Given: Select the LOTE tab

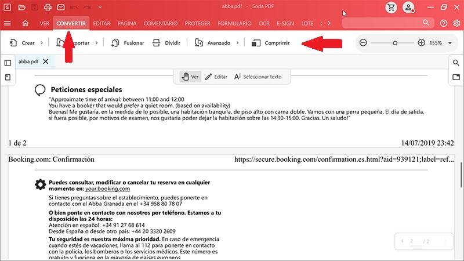Looking at the screenshot, I should pyautogui.click(x=307, y=23).
